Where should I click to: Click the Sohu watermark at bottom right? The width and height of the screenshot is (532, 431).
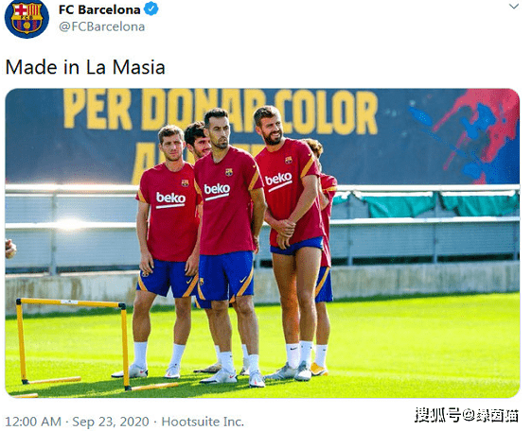click(467, 416)
